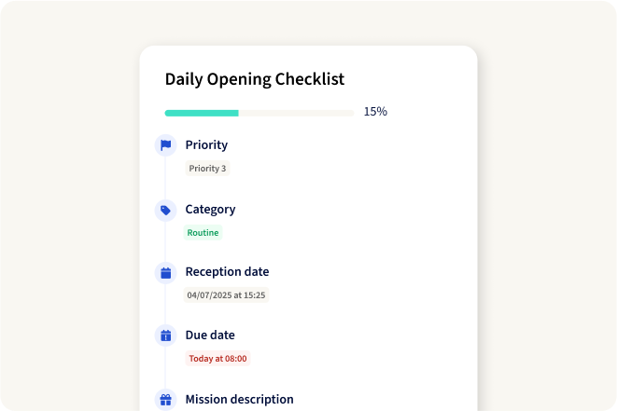Select the green Routine category badge
Image resolution: width=617 pixels, height=411 pixels.
[203, 232]
